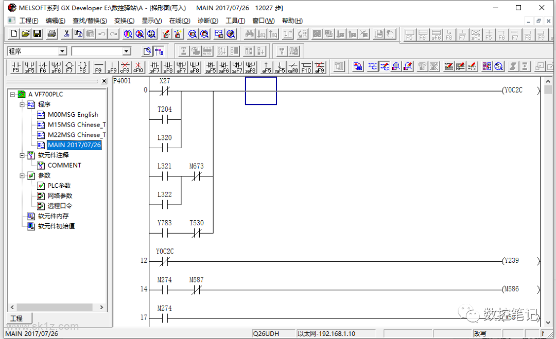
Task: Insert an output coil (F7 circle symbol)
Action: tap(69, 66)
